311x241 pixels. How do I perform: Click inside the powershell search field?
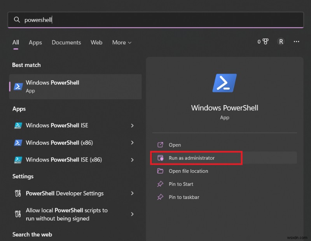point(58,19)
